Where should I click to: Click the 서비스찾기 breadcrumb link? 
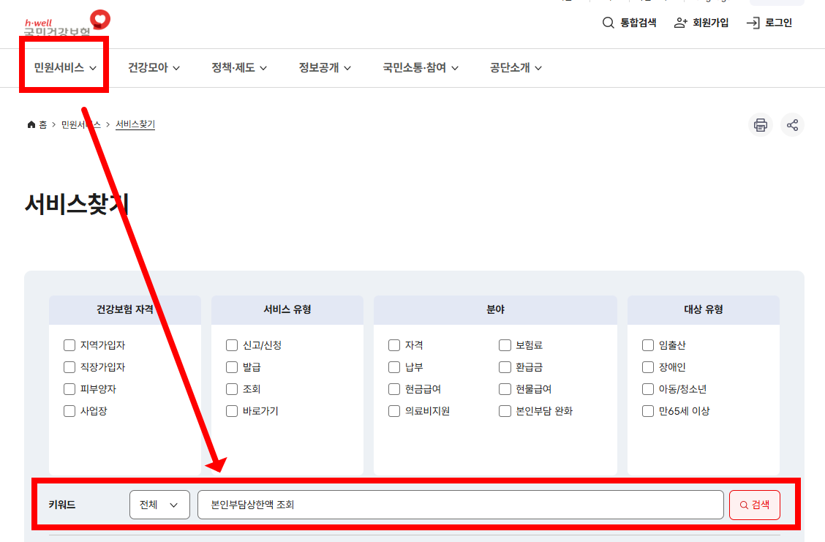pos(135,124)
